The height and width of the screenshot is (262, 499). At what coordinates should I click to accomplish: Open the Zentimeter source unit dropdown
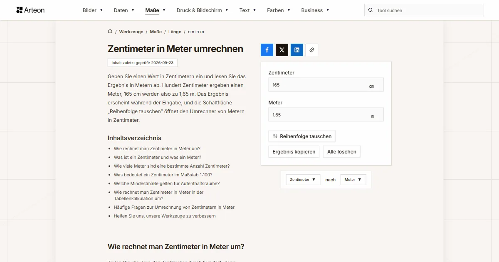[x=303, y=180]
